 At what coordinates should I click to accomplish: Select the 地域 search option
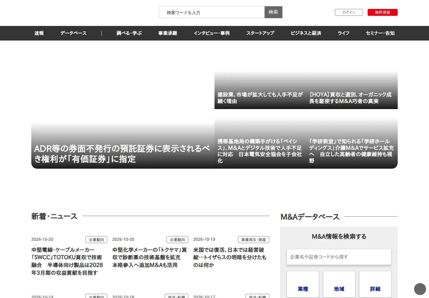coord(339,284)
